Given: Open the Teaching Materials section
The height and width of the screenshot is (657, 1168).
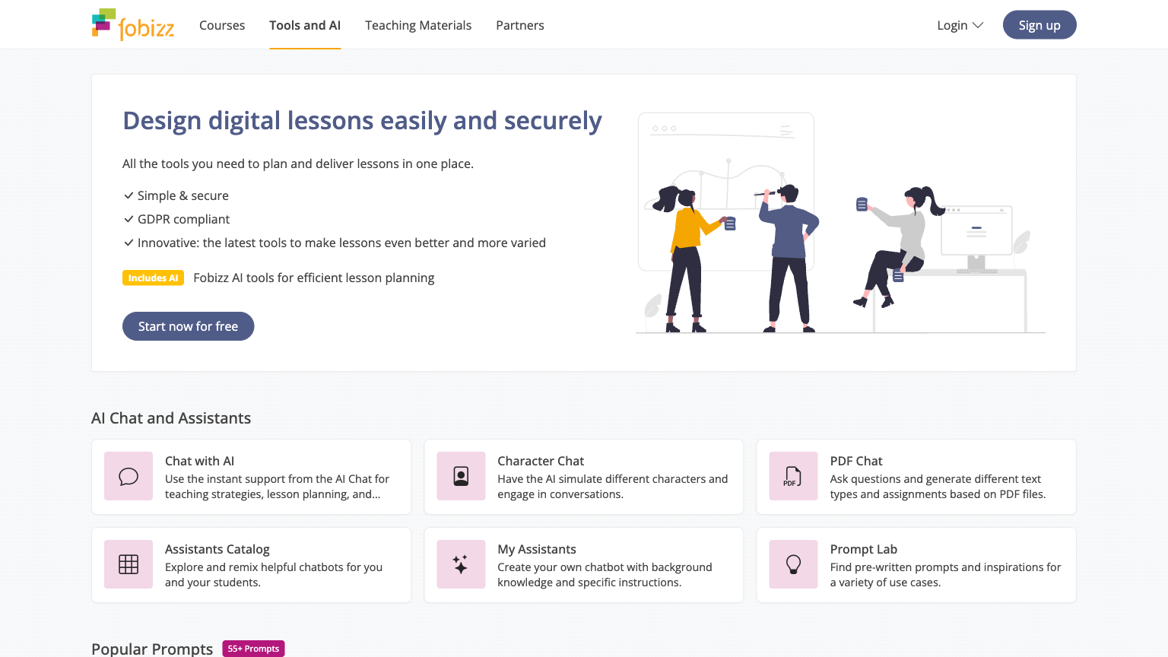Looking at the screenshot, I should [x=417, y=24].
